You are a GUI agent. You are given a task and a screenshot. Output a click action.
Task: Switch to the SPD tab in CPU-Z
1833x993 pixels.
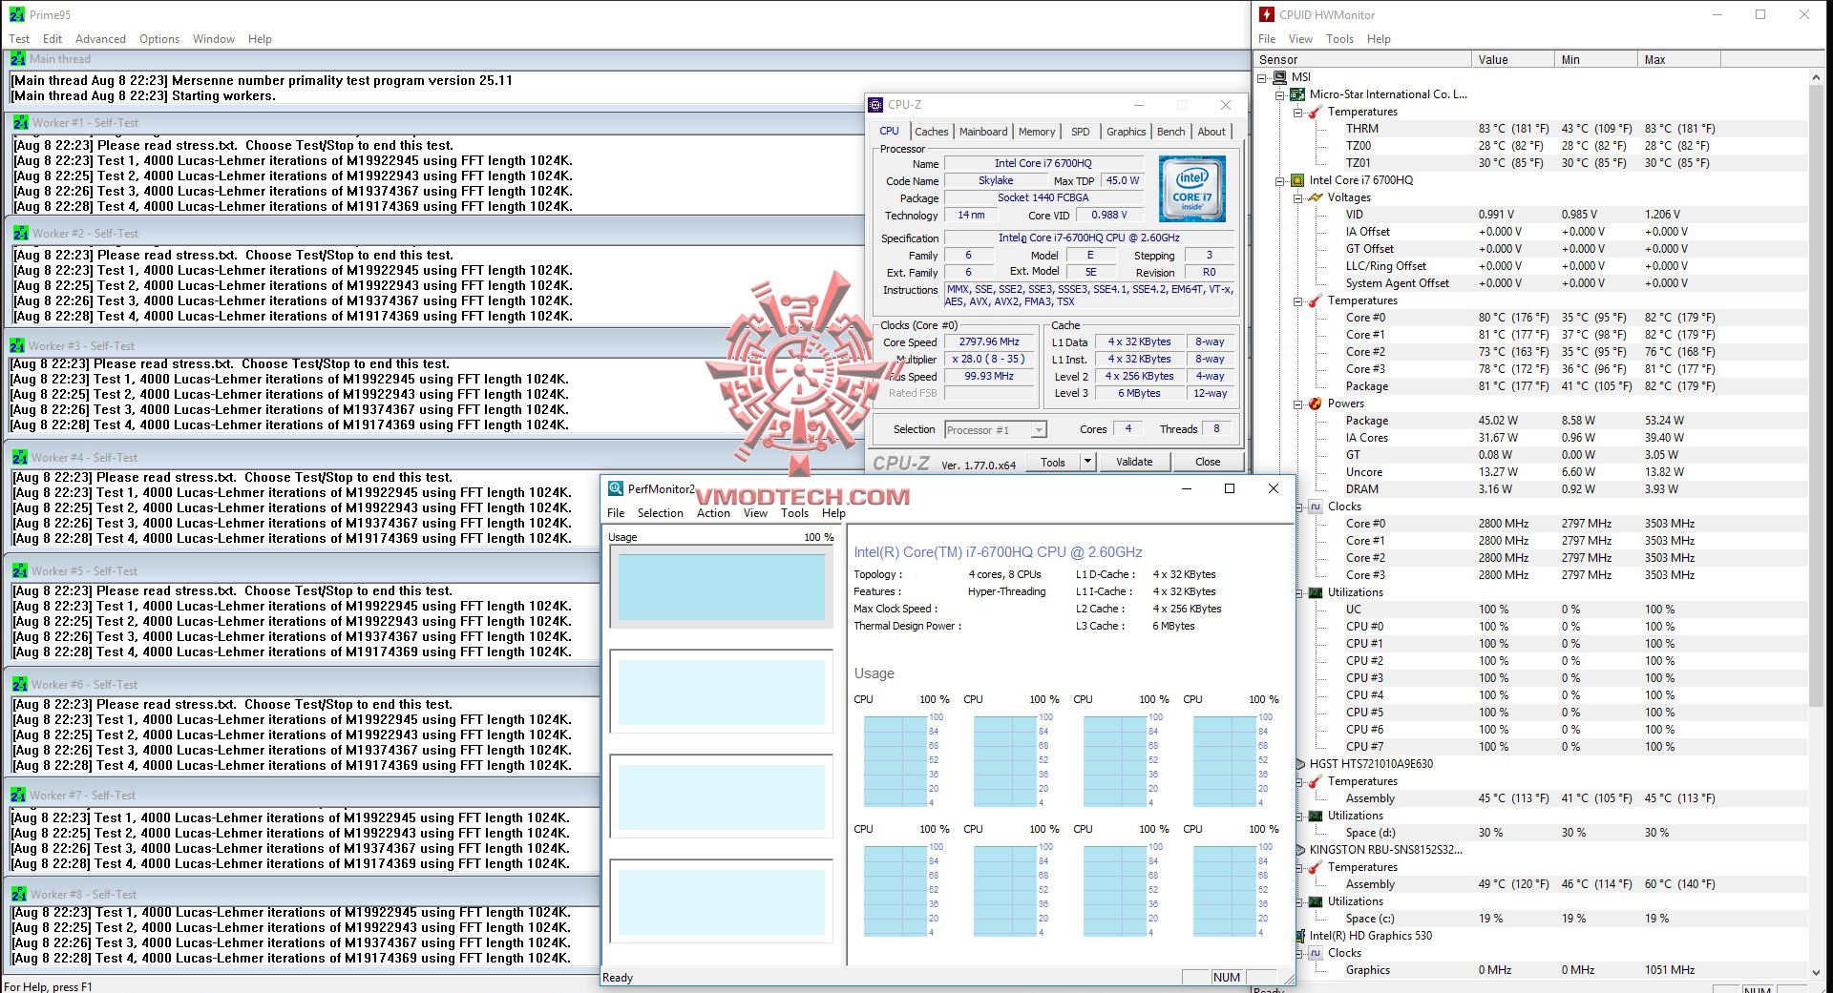point(1081,132)
